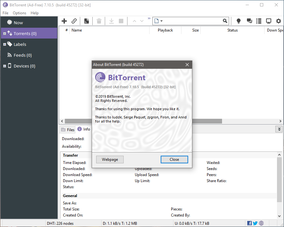Click the Move Up Queue arrow

(134, 21)
